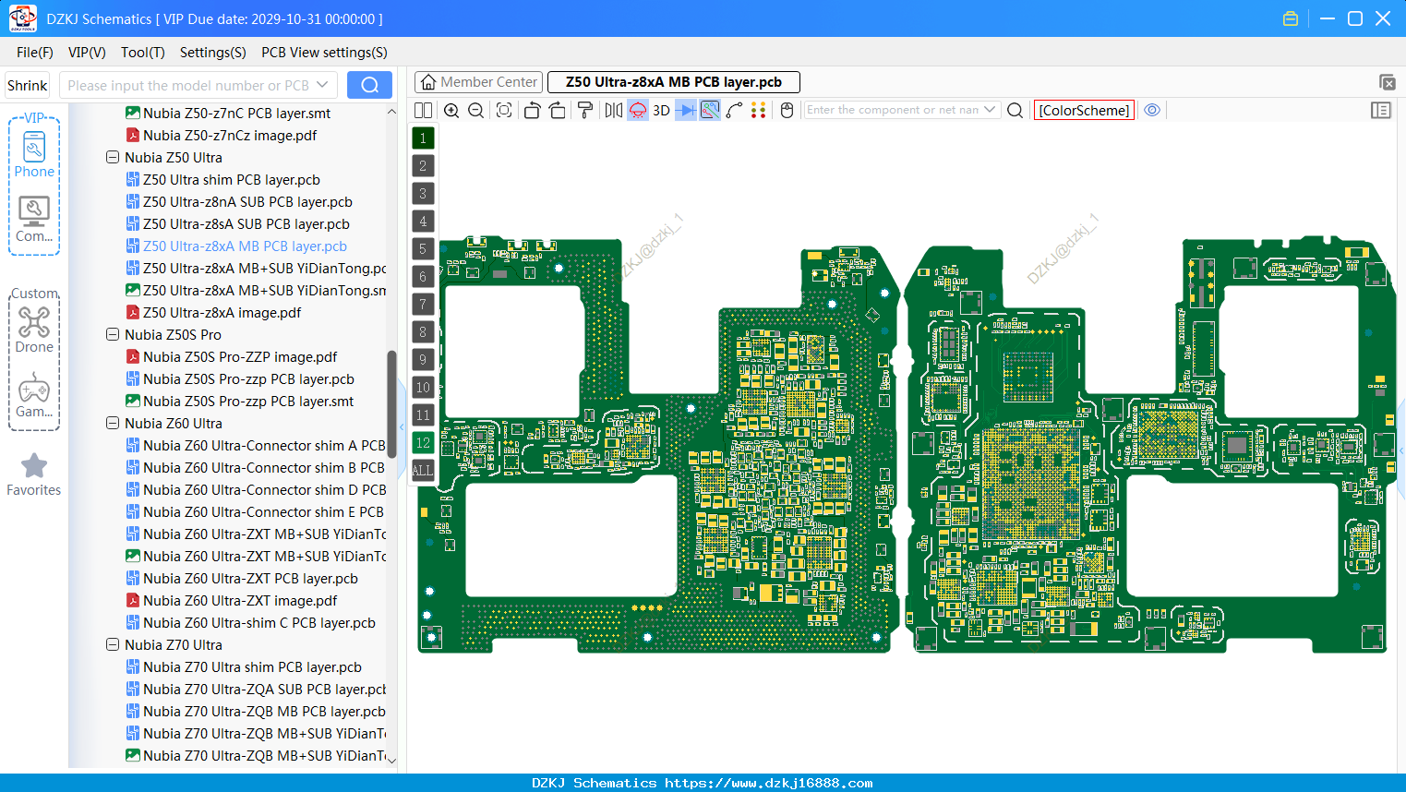
Task: Click the Shrink button
Action: pyautogui.click(x=28, y=85)
